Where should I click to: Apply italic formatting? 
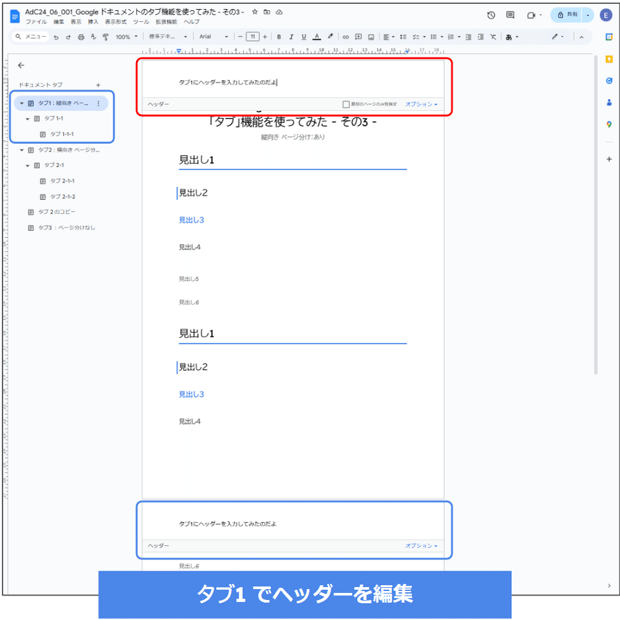pyautogui.click(x=291, y=37)
